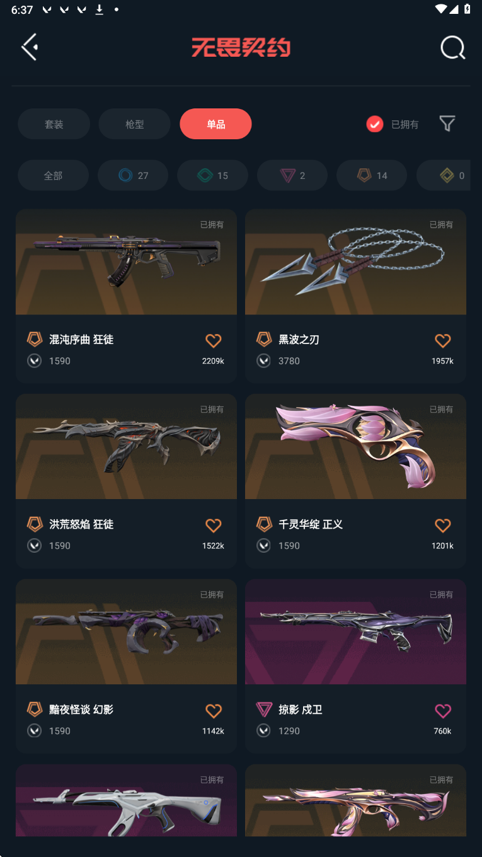Screen dimensions: 482x857
Task: Open search with magnifier icon
Action: (x=452, y=47)
